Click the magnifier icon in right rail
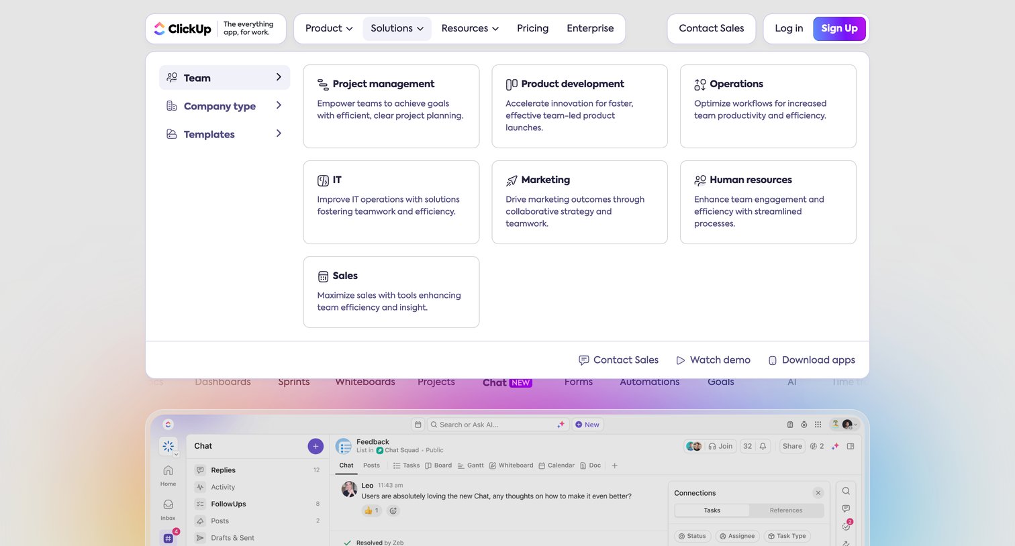Viewport: 1015px width, 546px height. [846, 491]
